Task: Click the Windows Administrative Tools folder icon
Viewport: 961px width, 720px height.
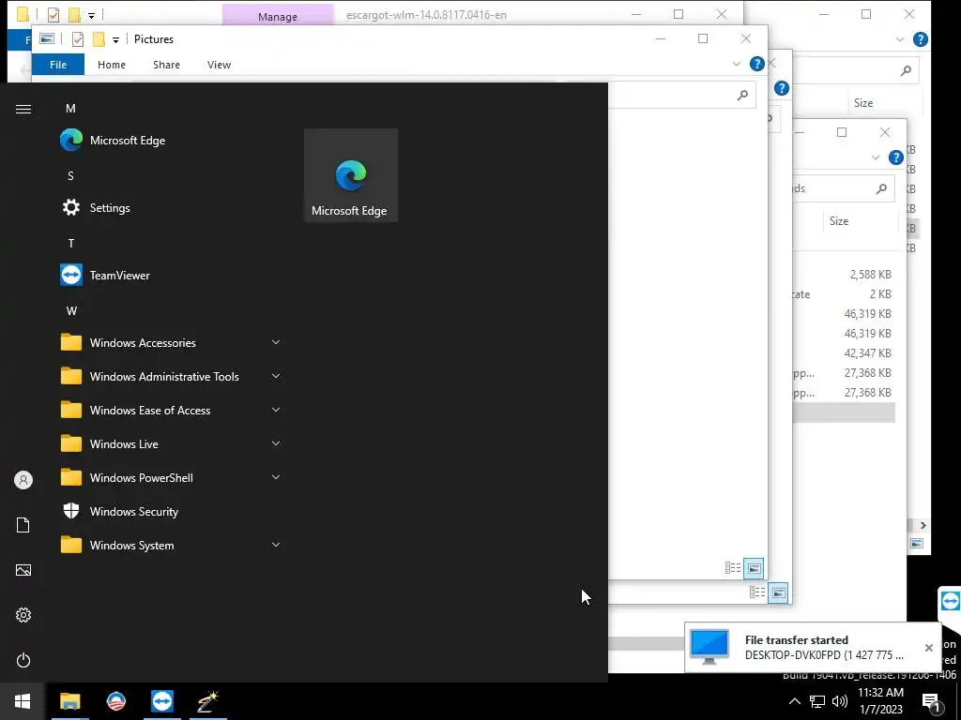Action: pyautogui.click(x=71, y=376)
